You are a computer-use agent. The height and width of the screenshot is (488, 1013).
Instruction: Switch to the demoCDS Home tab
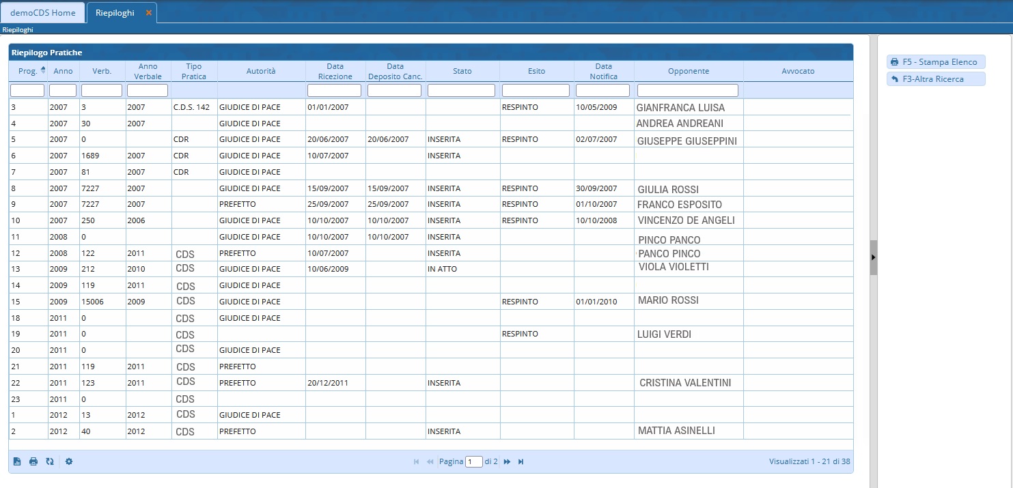43,12
